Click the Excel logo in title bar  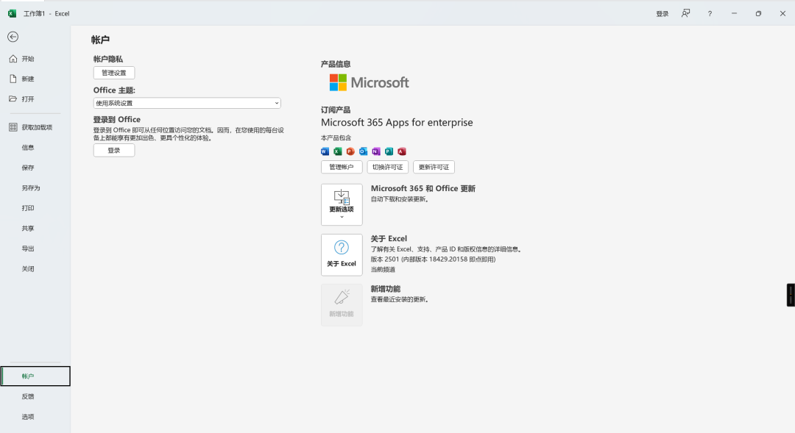[13, 14]
